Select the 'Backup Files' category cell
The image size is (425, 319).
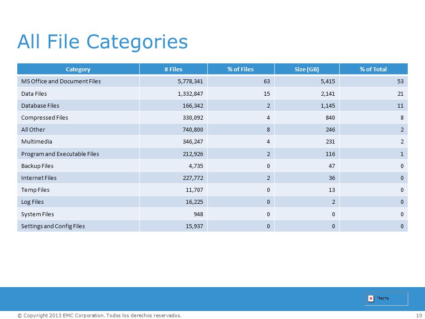pyautogui.click(x=78, y=166)
